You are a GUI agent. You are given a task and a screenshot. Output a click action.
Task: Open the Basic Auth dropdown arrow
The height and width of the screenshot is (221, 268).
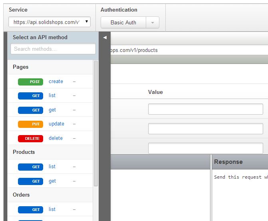pyautogui.click(x=153, y=22)
